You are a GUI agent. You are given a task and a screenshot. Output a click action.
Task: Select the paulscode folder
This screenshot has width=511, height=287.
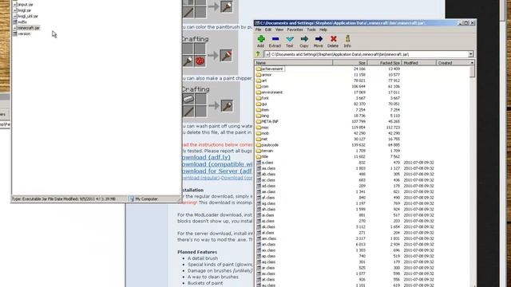point(267,145)
